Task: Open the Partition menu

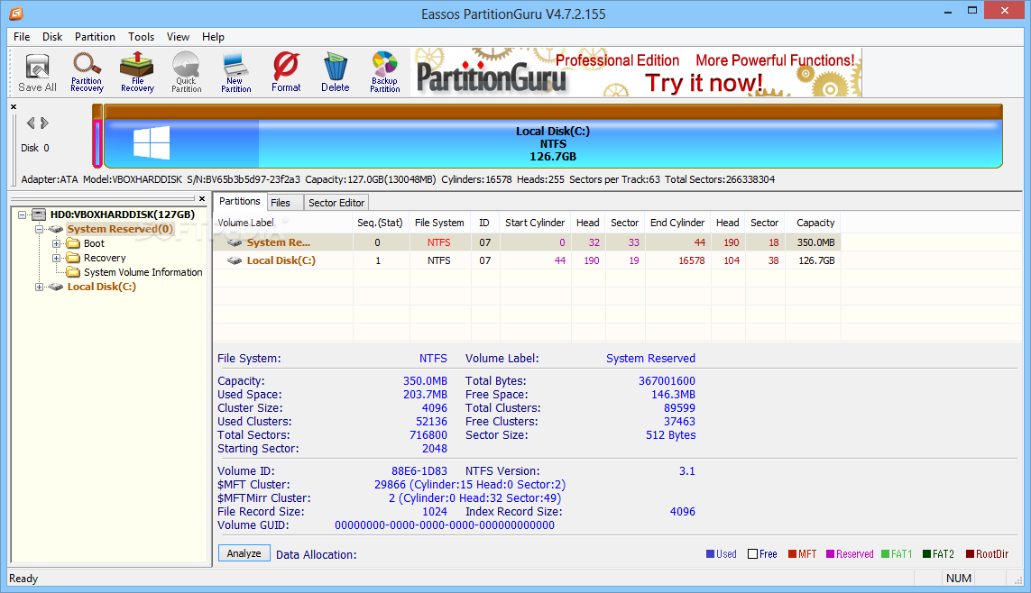Action: coord(95,37)
